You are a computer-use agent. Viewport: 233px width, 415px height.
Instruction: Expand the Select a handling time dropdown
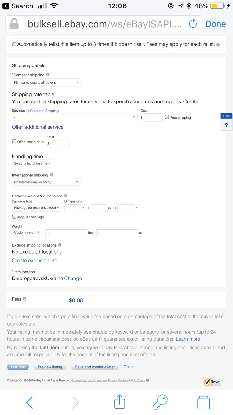coord(32,163)
